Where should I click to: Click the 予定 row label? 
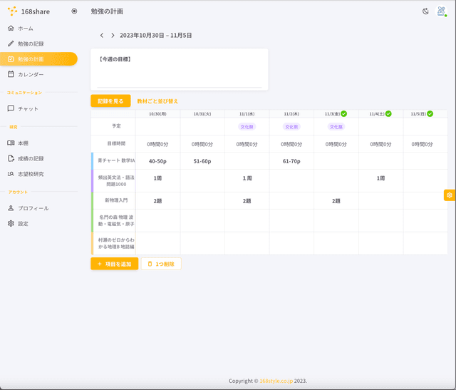[116, 125]
